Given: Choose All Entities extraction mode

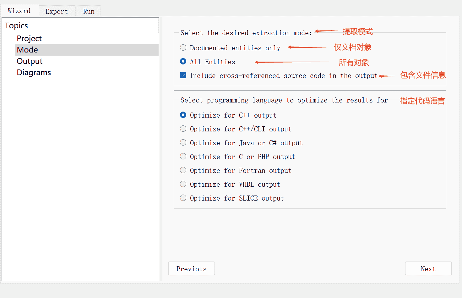Looking at the screenshot, I should coord(183,62).
